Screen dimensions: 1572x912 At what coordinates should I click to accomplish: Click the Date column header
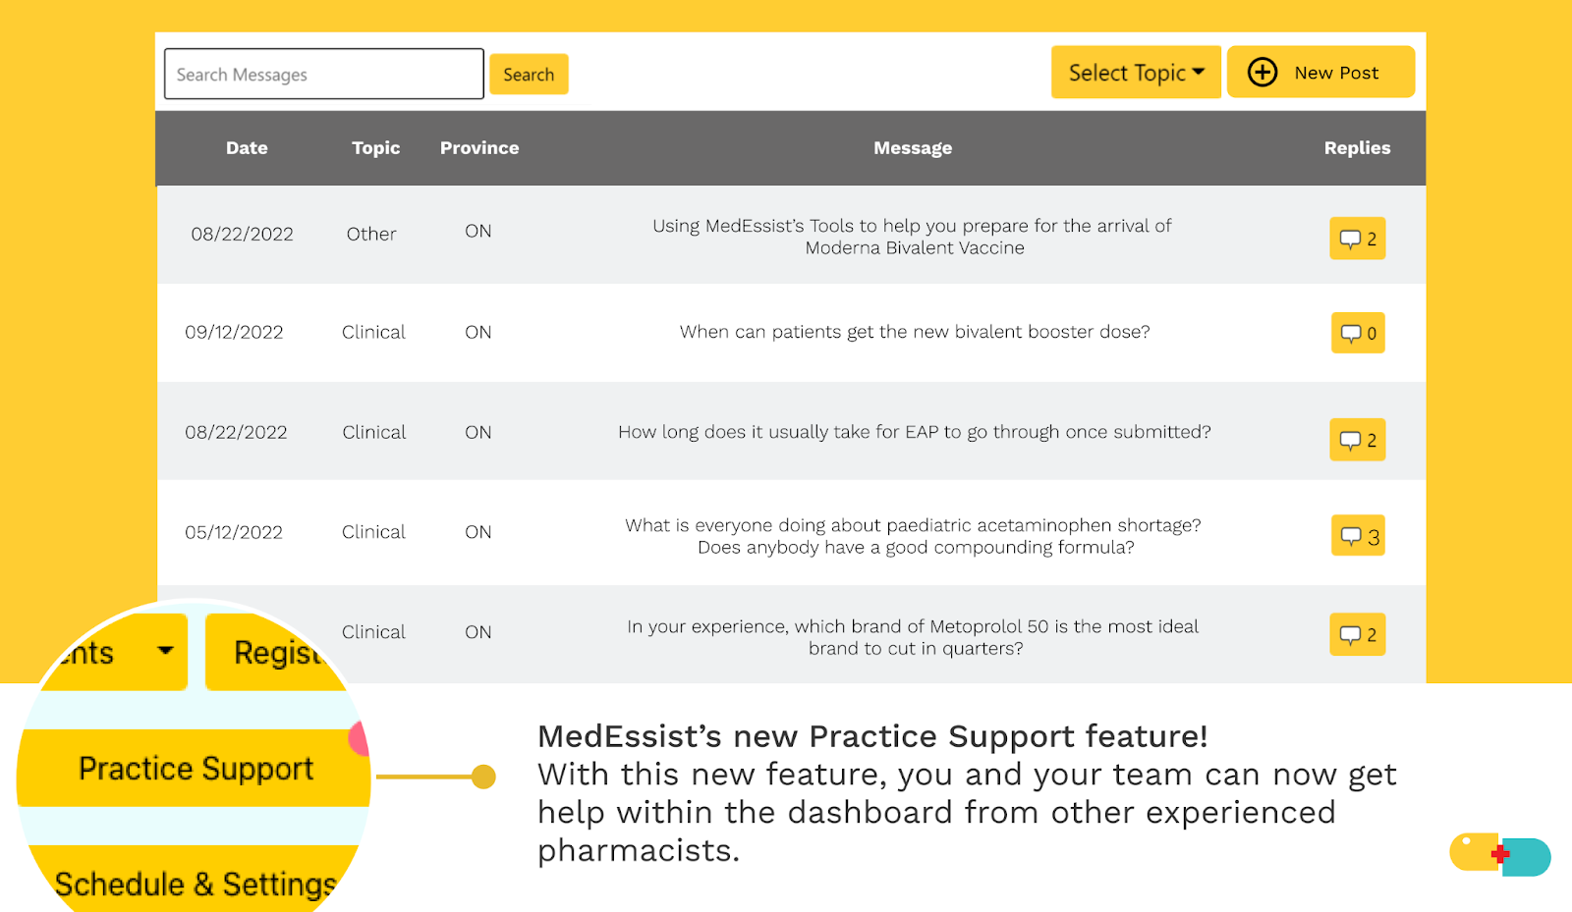pos(247,148)
